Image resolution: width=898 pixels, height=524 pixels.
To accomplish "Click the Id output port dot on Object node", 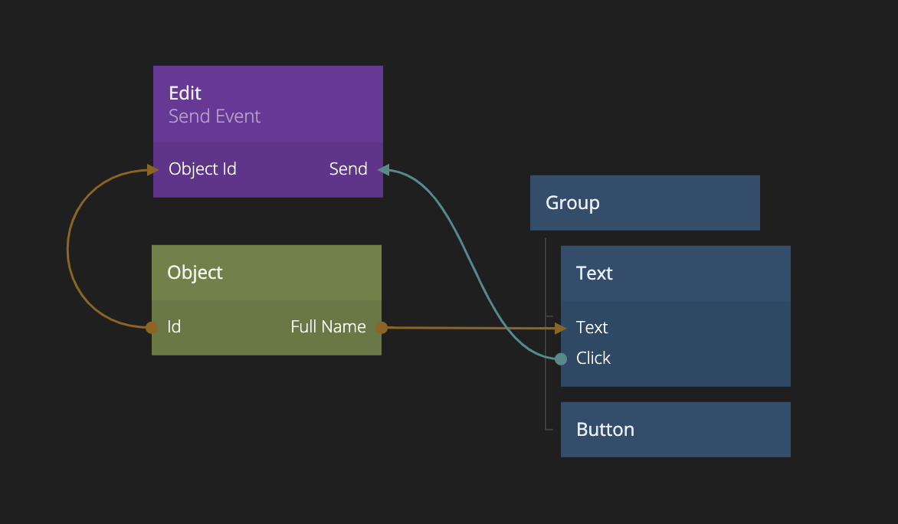I will tap(152, 328).
